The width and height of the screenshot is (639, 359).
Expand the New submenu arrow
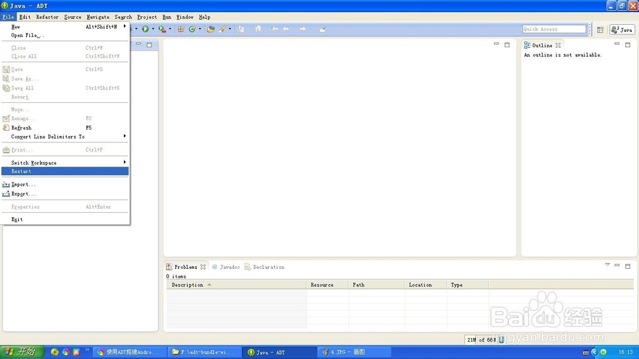pyautogui.click(x=125, y=26)
